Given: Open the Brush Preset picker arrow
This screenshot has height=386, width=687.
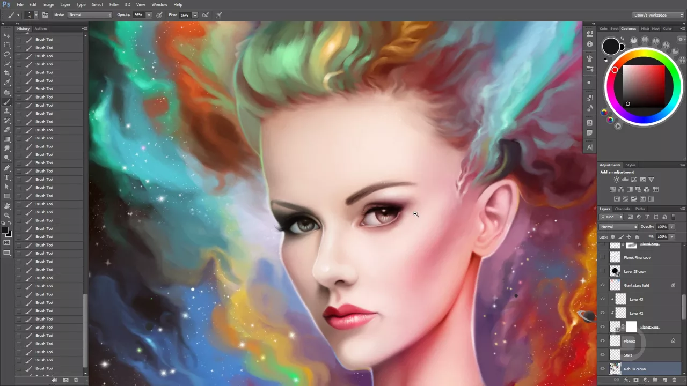Looking at the screenshot, I should [x=35, y=15].
